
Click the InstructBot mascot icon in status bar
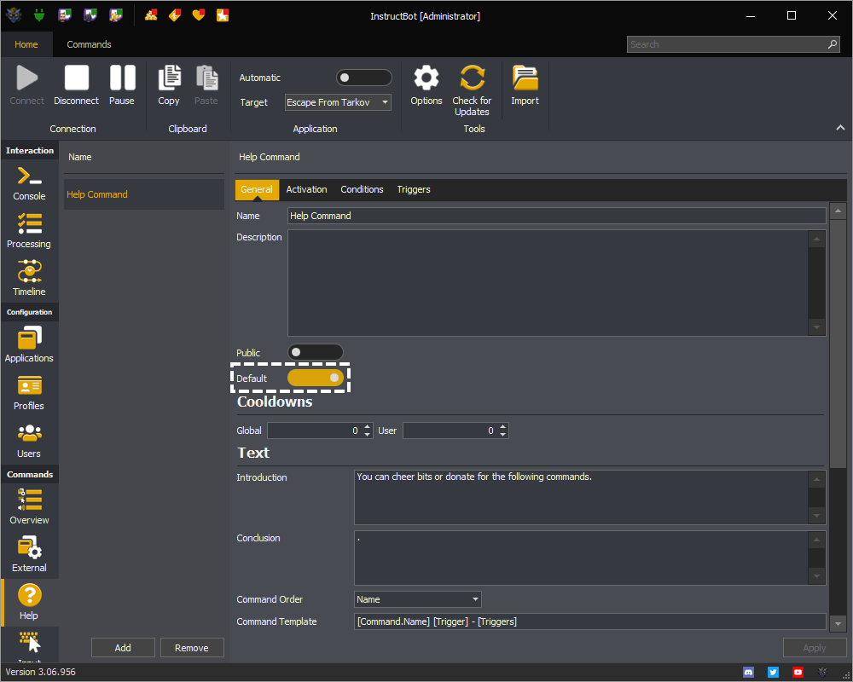coord(822,673)
